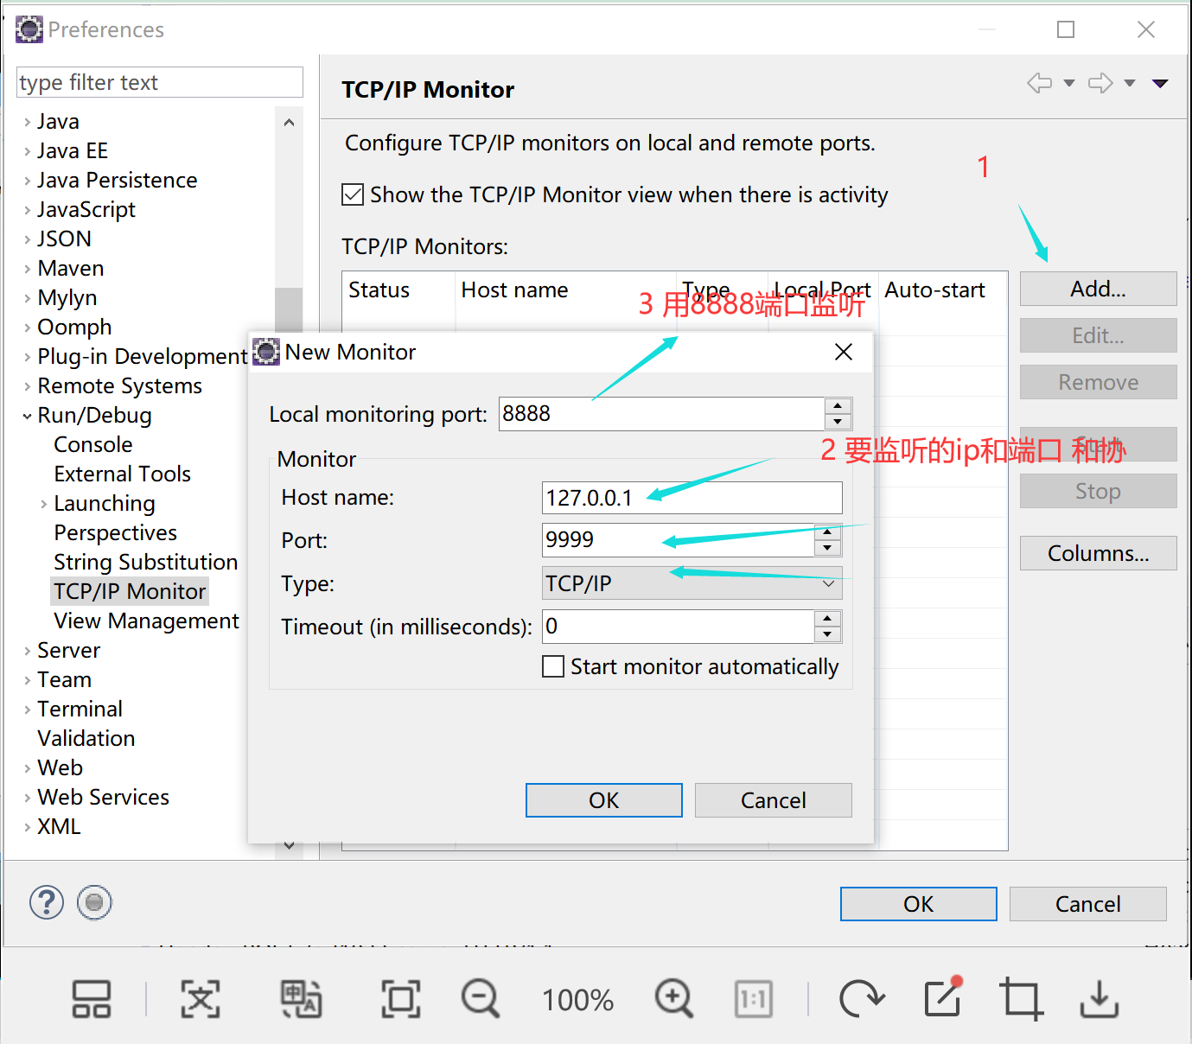This screenshot has height=1044, width=1192.
Task: Select the text recognition (OCR) icon
Action: click(200, 999)
